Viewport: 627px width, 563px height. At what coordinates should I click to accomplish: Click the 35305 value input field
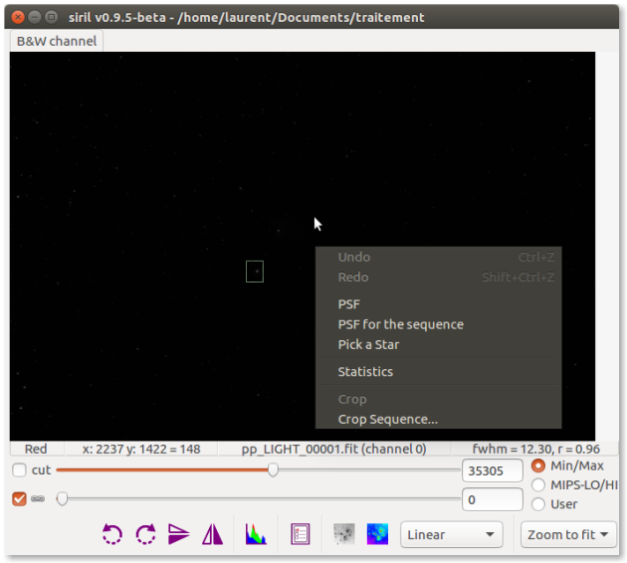coord(492,470)
